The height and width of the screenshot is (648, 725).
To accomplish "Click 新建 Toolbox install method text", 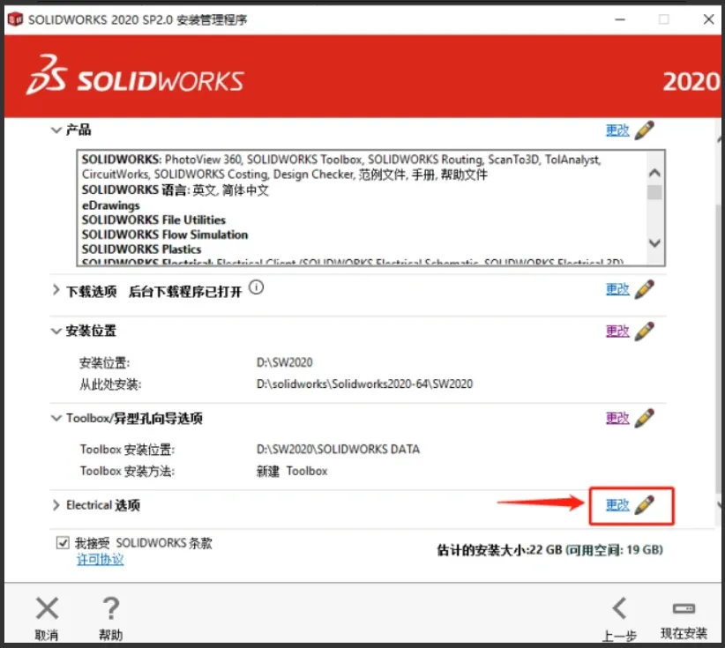I will tap(292, 471).
